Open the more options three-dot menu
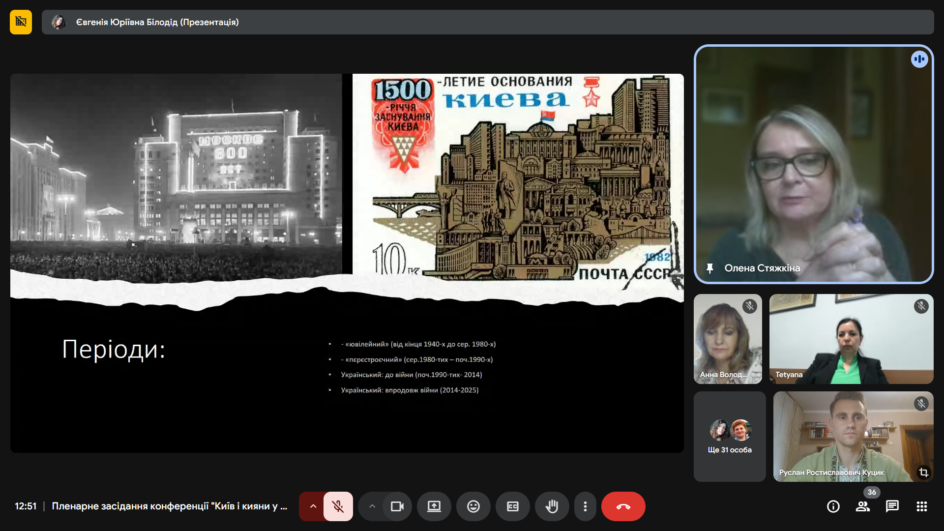Image resolution: width=944 pixels, height=531 pixels. (585, 506)
